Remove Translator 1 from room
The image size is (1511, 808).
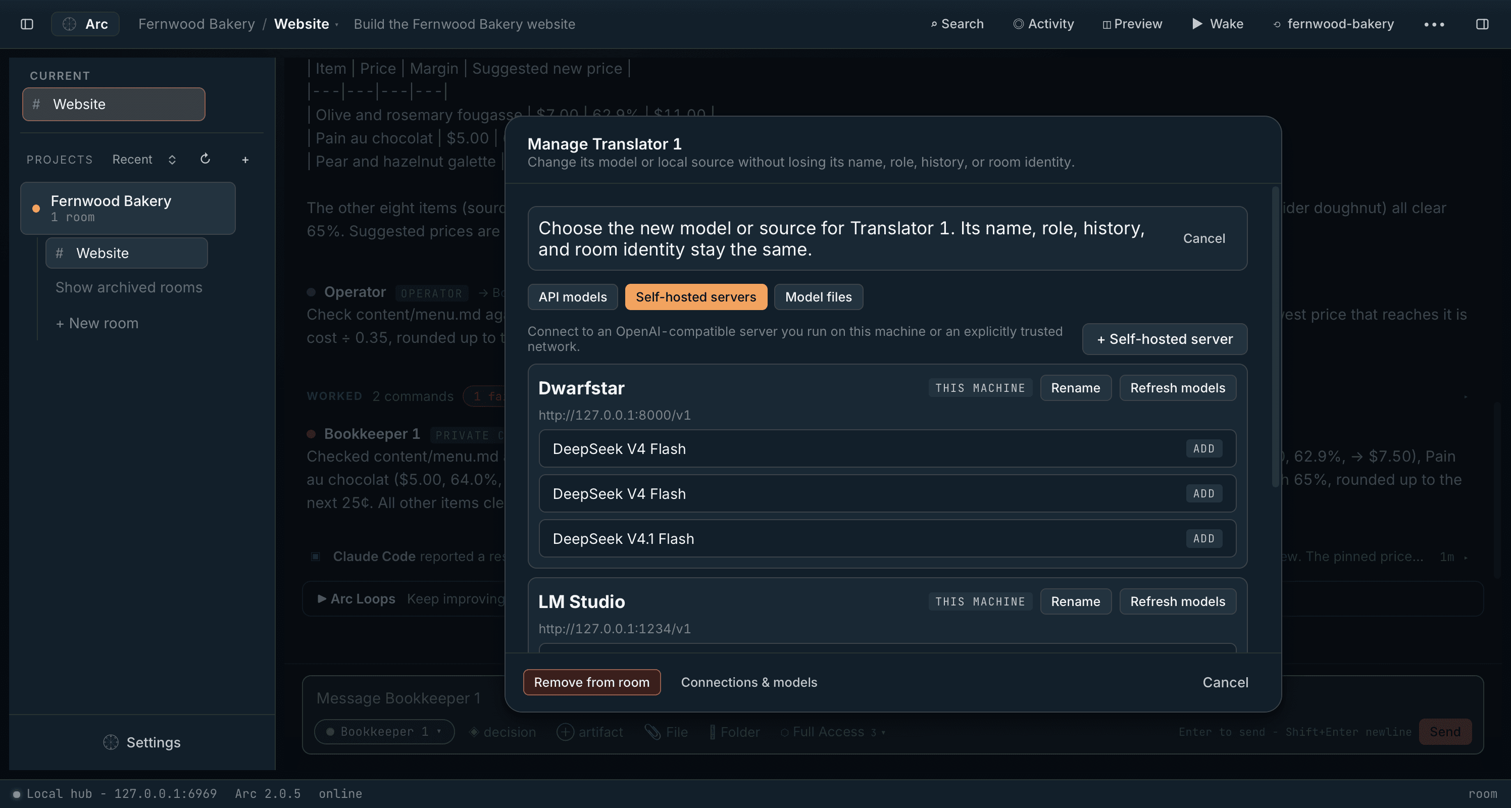click(x=591, y=682)
